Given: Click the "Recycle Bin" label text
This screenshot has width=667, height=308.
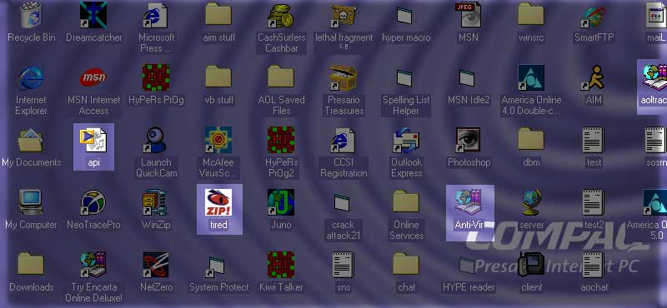Looking at the screenshot, I should coord(32,37).
